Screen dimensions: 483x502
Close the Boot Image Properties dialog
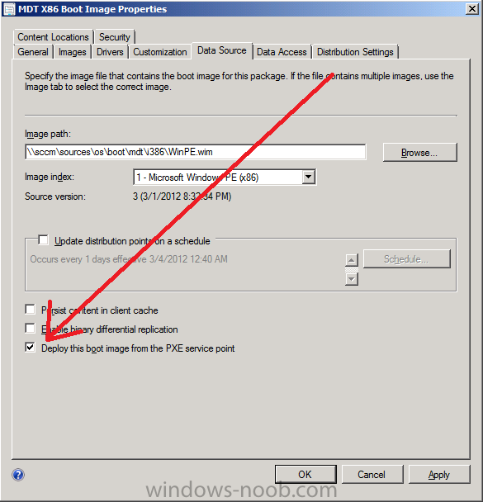471,8
